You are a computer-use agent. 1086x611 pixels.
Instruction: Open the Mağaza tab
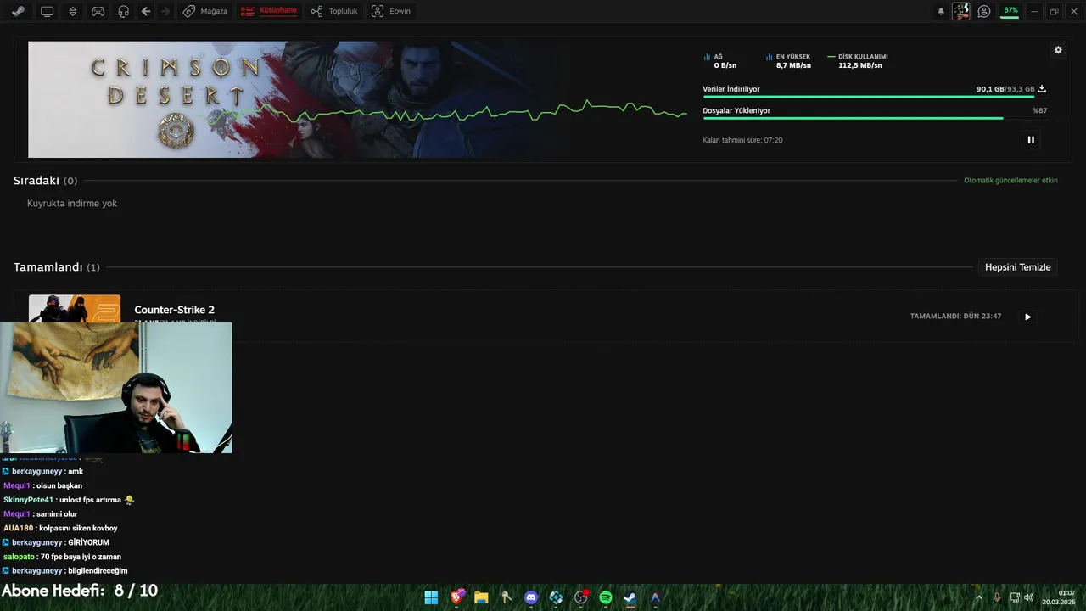click(205, 11)
